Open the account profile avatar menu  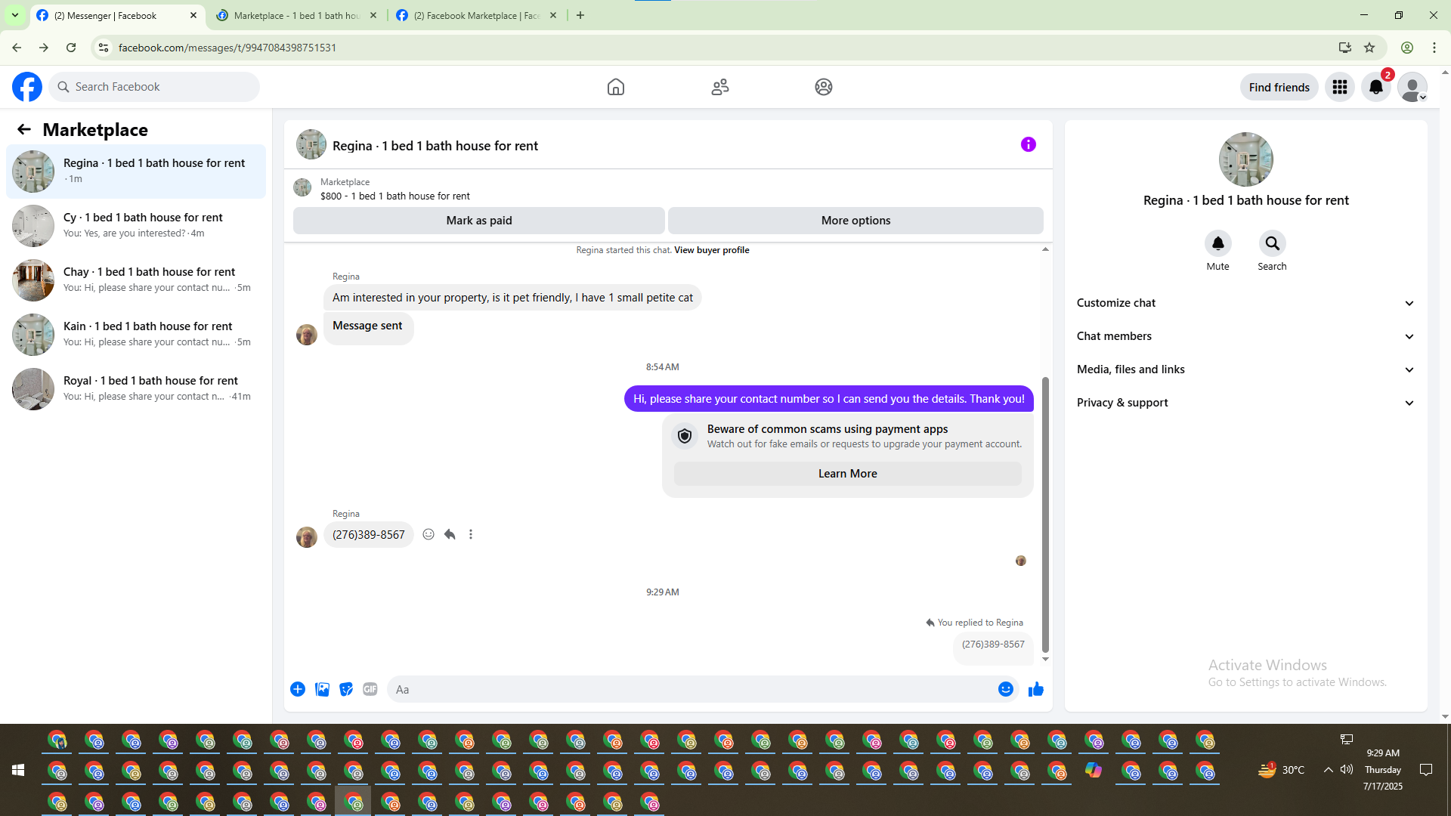tap(1412, 87)
